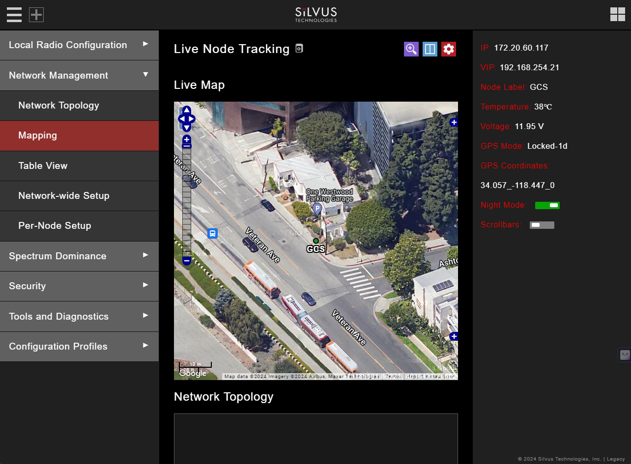
Task: Click the parking garage marker on the map
Action: point(317,208)
